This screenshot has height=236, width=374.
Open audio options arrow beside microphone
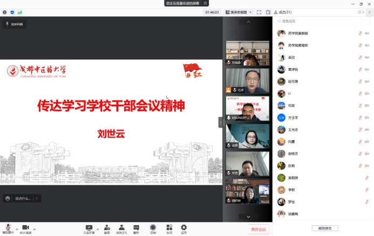tap(17, 230)
